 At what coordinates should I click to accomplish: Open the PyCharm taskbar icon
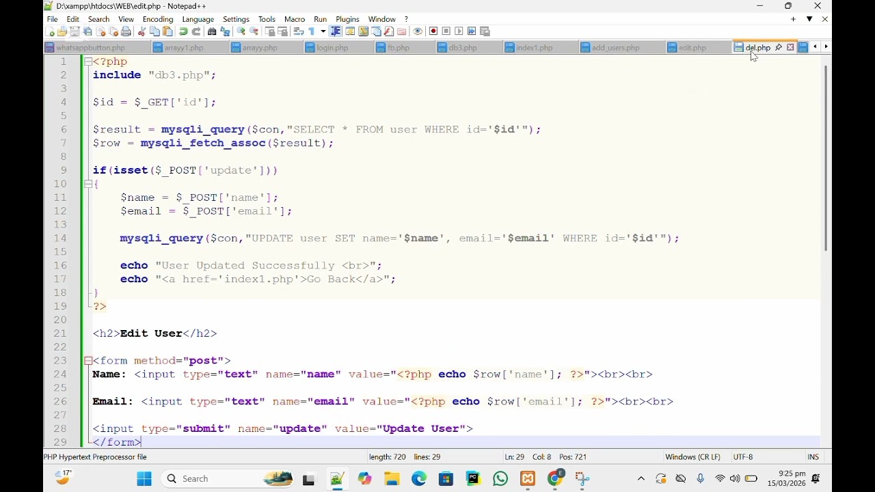coord(473,479)
